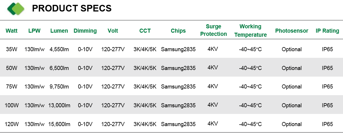Viewport: 343px width, 133px height.
Task: Click the green diamond logo icon
Action: [x=16, y=8]
